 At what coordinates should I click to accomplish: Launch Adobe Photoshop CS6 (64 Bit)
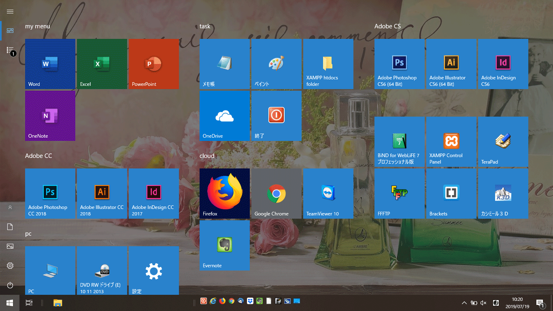click(400, 64)
